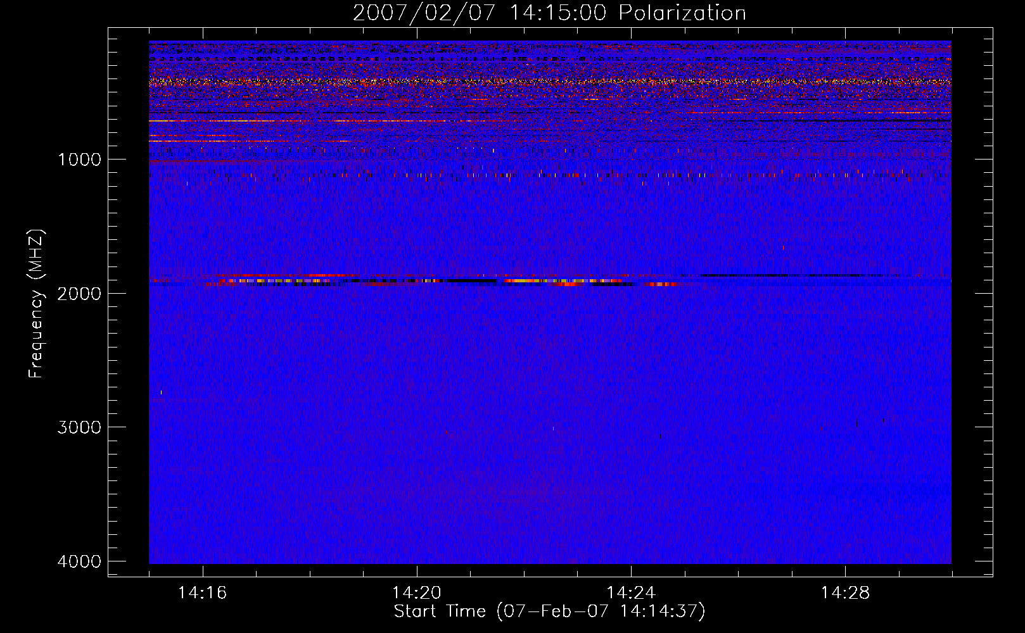Click the 'Frequency (MHZ)' axis label

pos(37,304)
